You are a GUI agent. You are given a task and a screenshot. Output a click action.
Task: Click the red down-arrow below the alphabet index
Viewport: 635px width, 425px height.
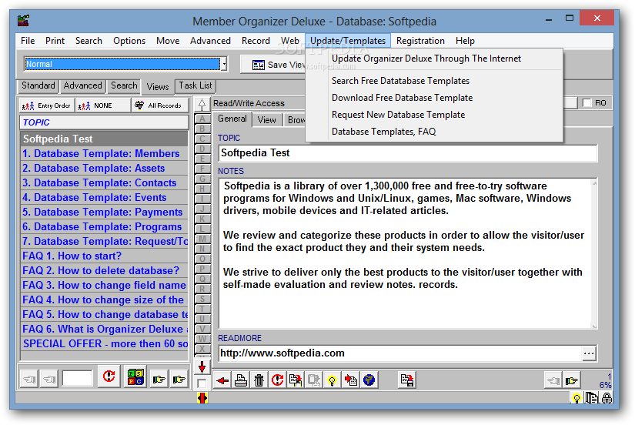point(202,367)
